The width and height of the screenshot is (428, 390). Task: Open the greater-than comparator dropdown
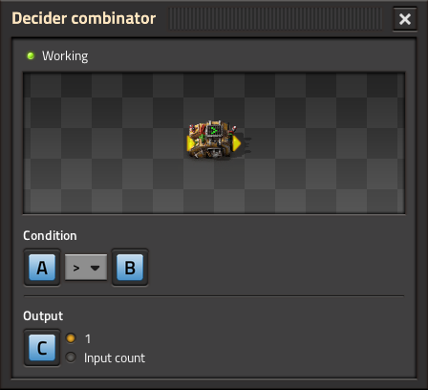(x=86, y=268)
